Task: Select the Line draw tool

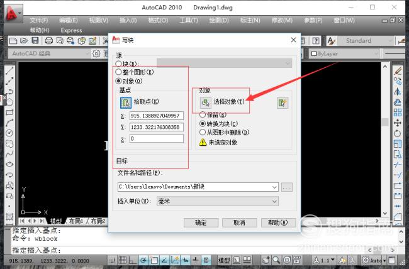Action: point(9,70)
